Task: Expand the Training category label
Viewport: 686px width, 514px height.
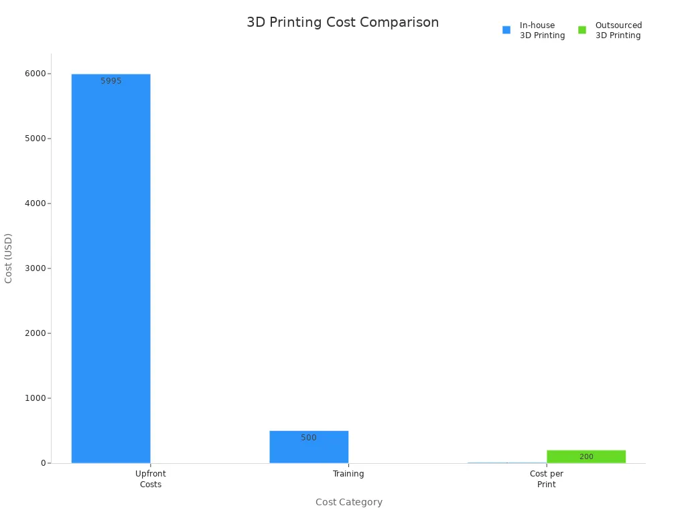Action: tap(348, 474)
